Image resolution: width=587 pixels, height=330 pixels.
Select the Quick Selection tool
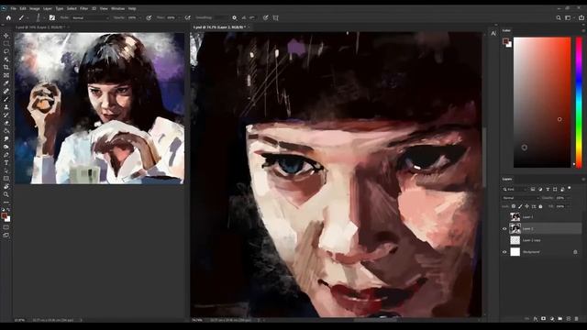(6, 59)
